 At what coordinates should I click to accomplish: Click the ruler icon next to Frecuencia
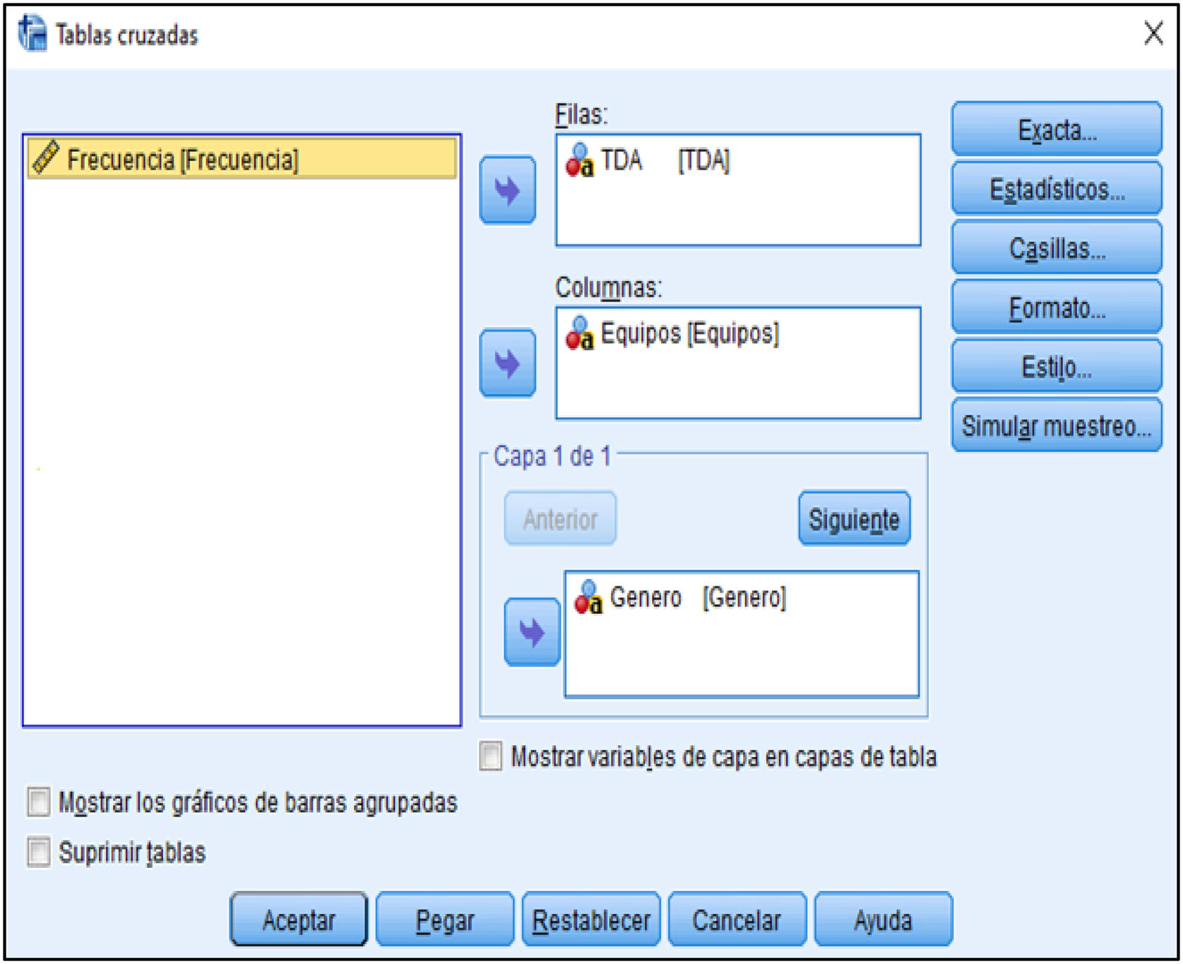[46, 157]
